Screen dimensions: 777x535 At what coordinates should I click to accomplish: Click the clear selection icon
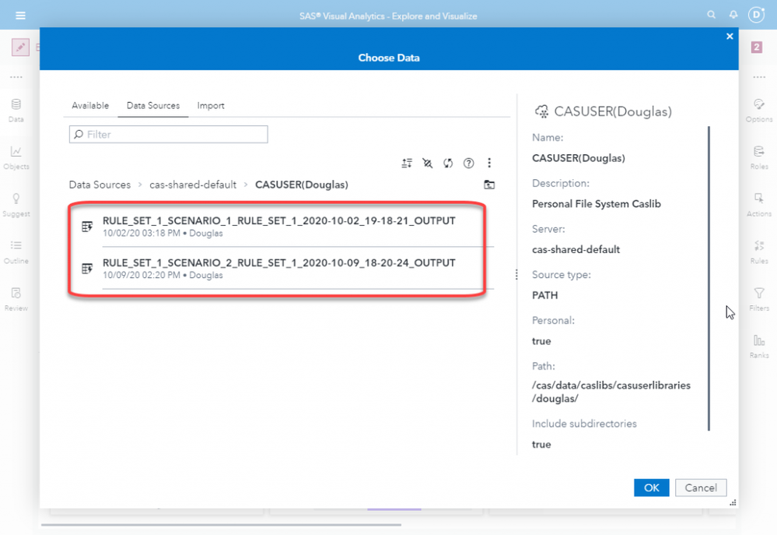[x=427, y=163]
